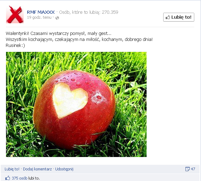Open the RMF MAXXX page name link
Viewport: 201px width, 181px height.
[x=41, y=12]
